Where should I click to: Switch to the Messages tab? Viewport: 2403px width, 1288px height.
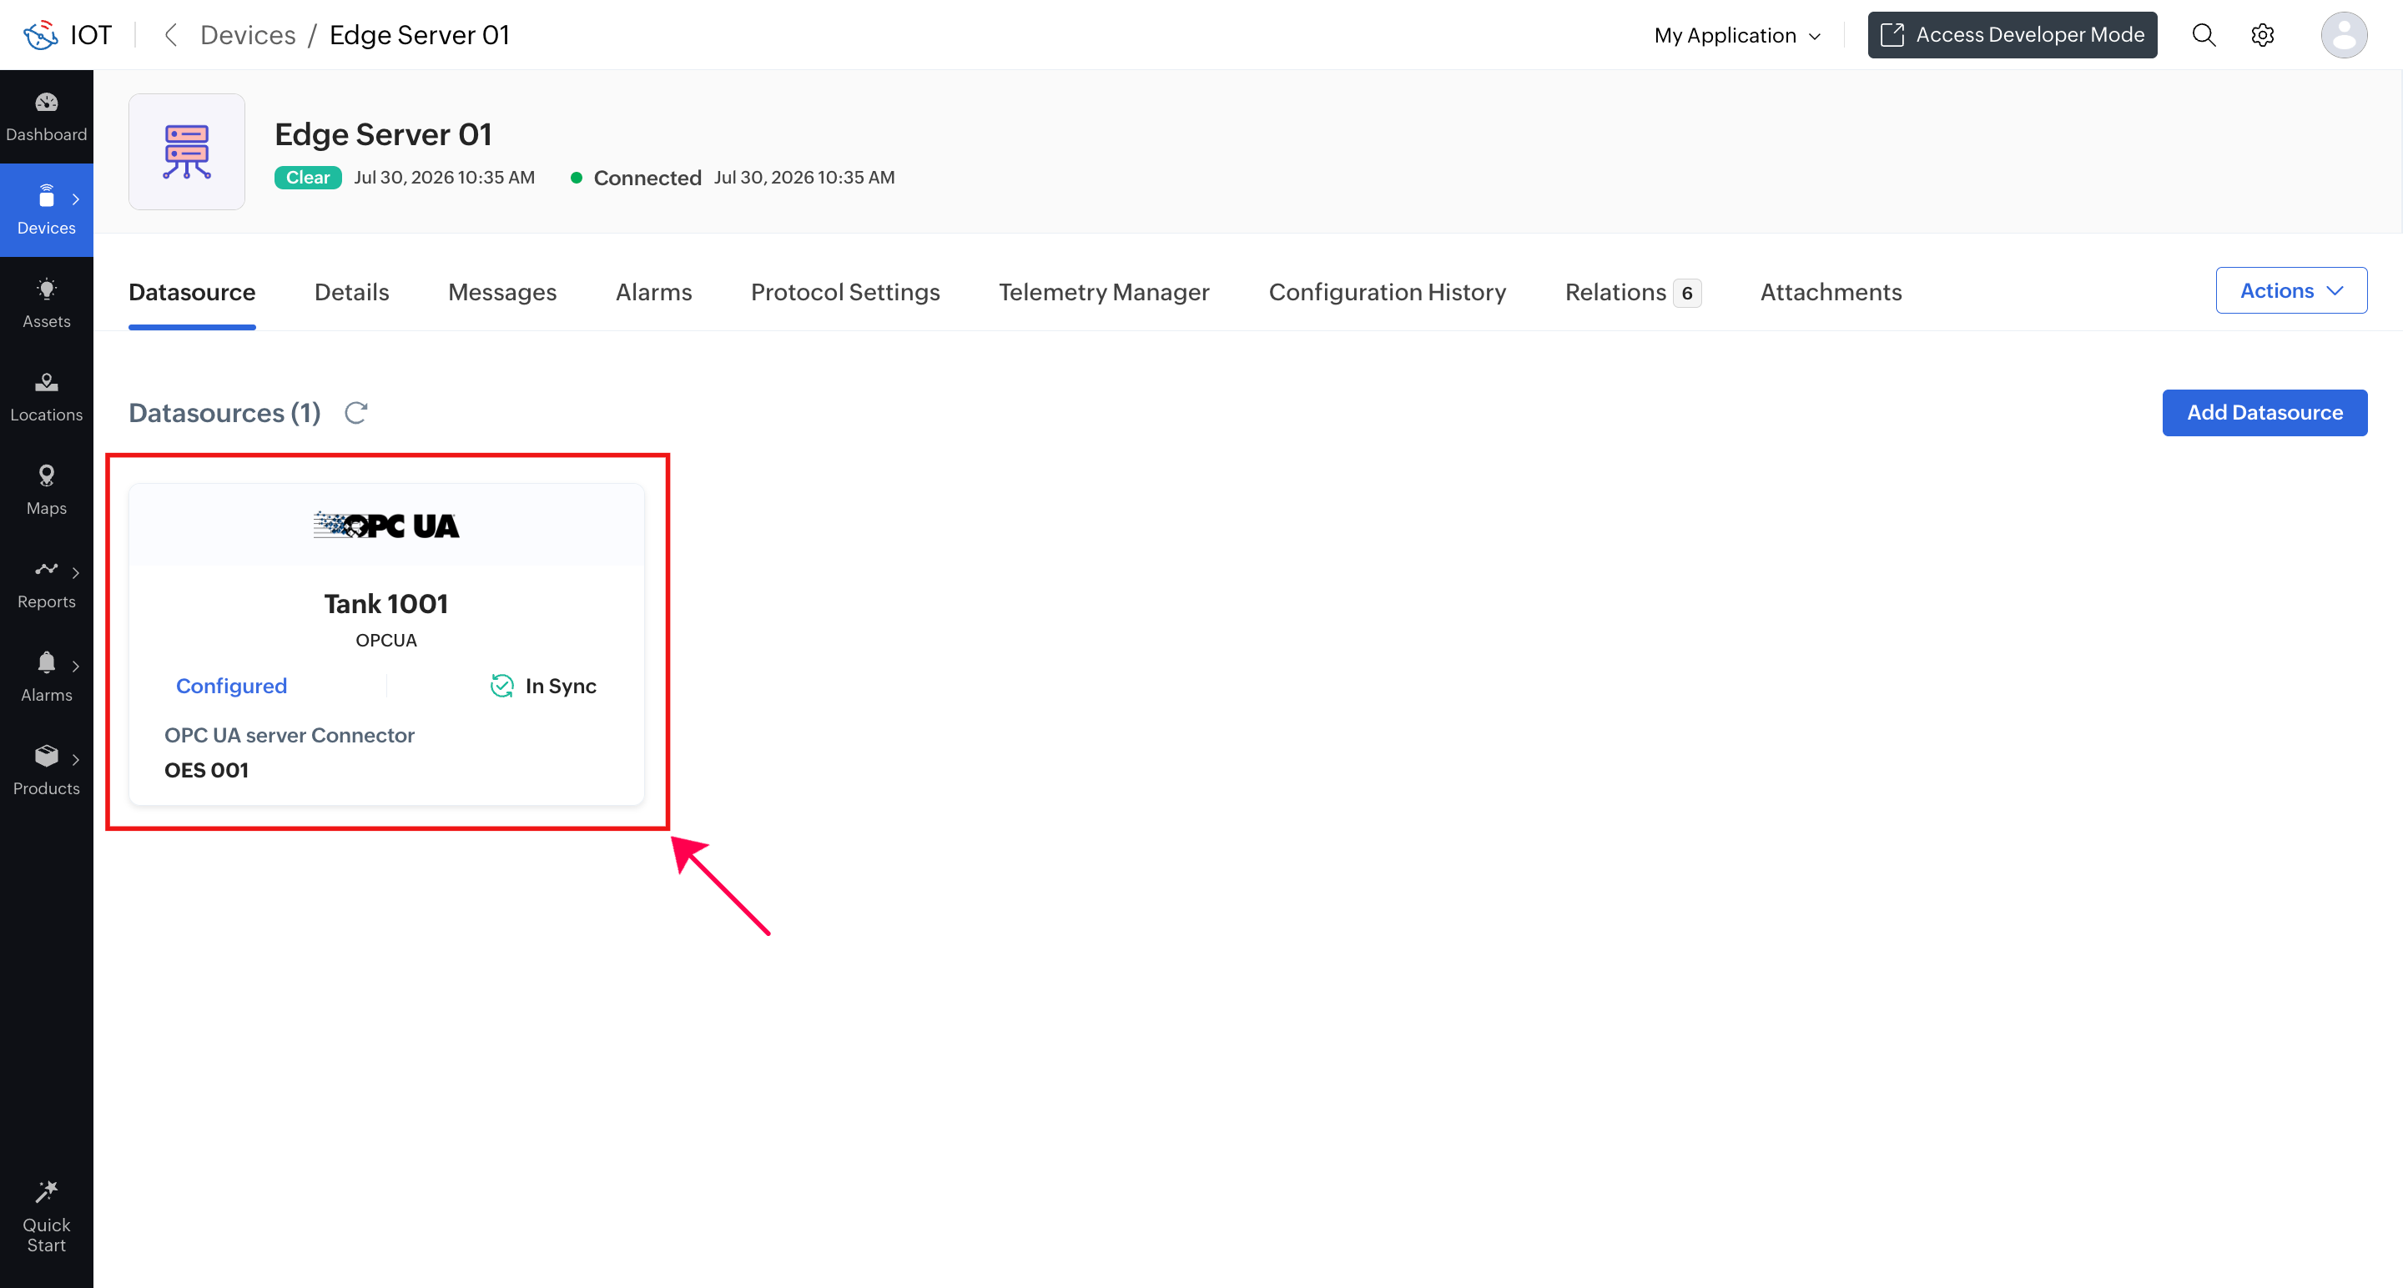pos(501,292)
